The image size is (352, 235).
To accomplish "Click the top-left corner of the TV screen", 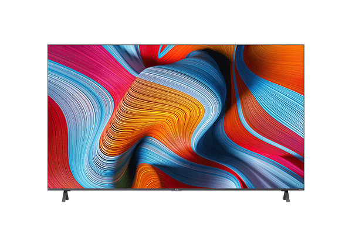I will 49,47.
